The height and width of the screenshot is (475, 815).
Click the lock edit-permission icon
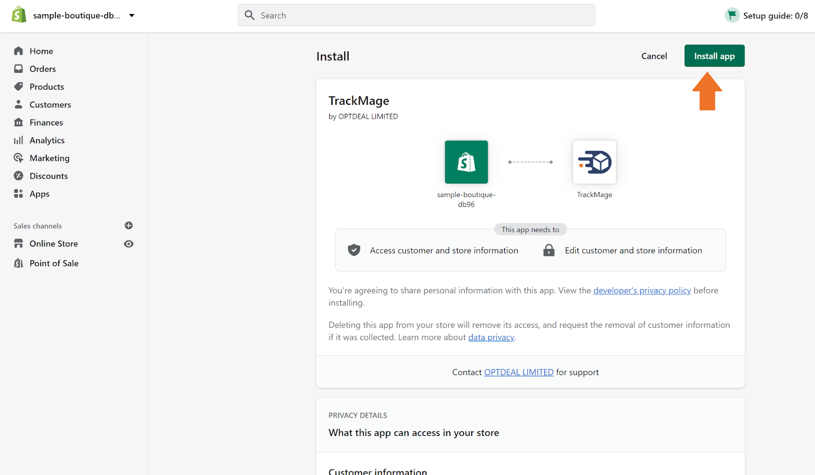[x=549, y=250]
